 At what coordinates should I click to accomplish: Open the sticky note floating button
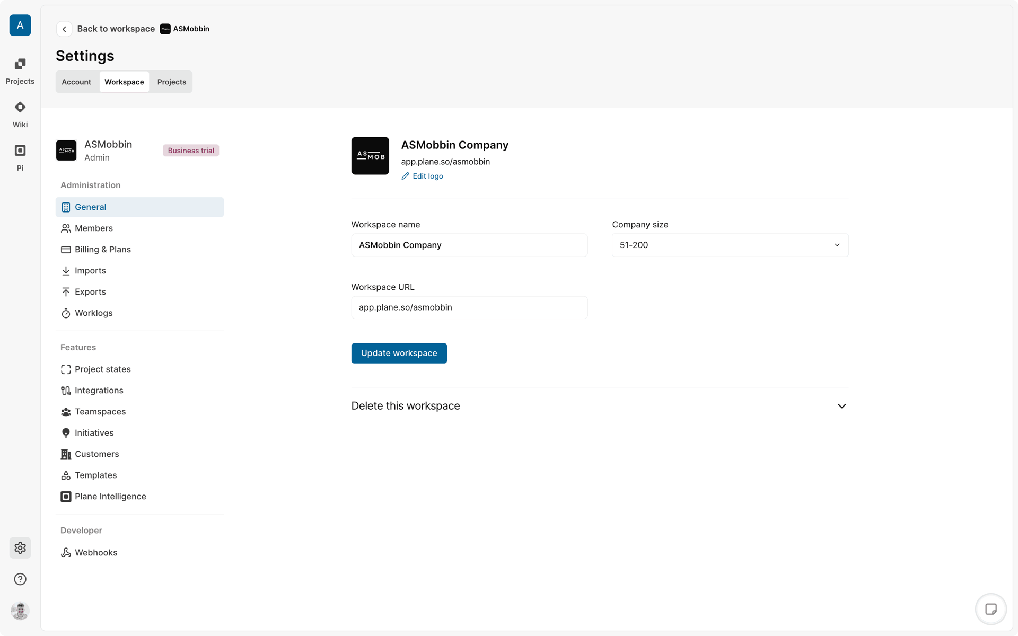pyautogui.click(x=990, y=609)
